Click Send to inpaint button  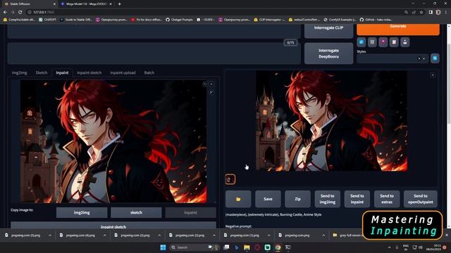pos(357,199)
